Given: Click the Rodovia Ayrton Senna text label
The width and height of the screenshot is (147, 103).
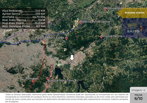Looking at the screenshot, I should 95,22.
